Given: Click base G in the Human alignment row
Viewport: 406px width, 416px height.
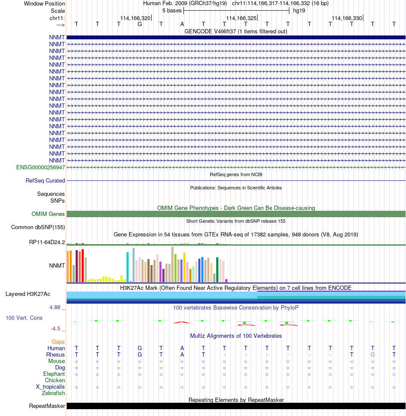Looking at the screenshot, I should tap(140, 348).
